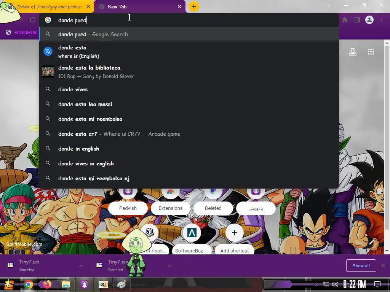Click the 8:22 AM clock
390x292 pixels.
click(355, 284)
